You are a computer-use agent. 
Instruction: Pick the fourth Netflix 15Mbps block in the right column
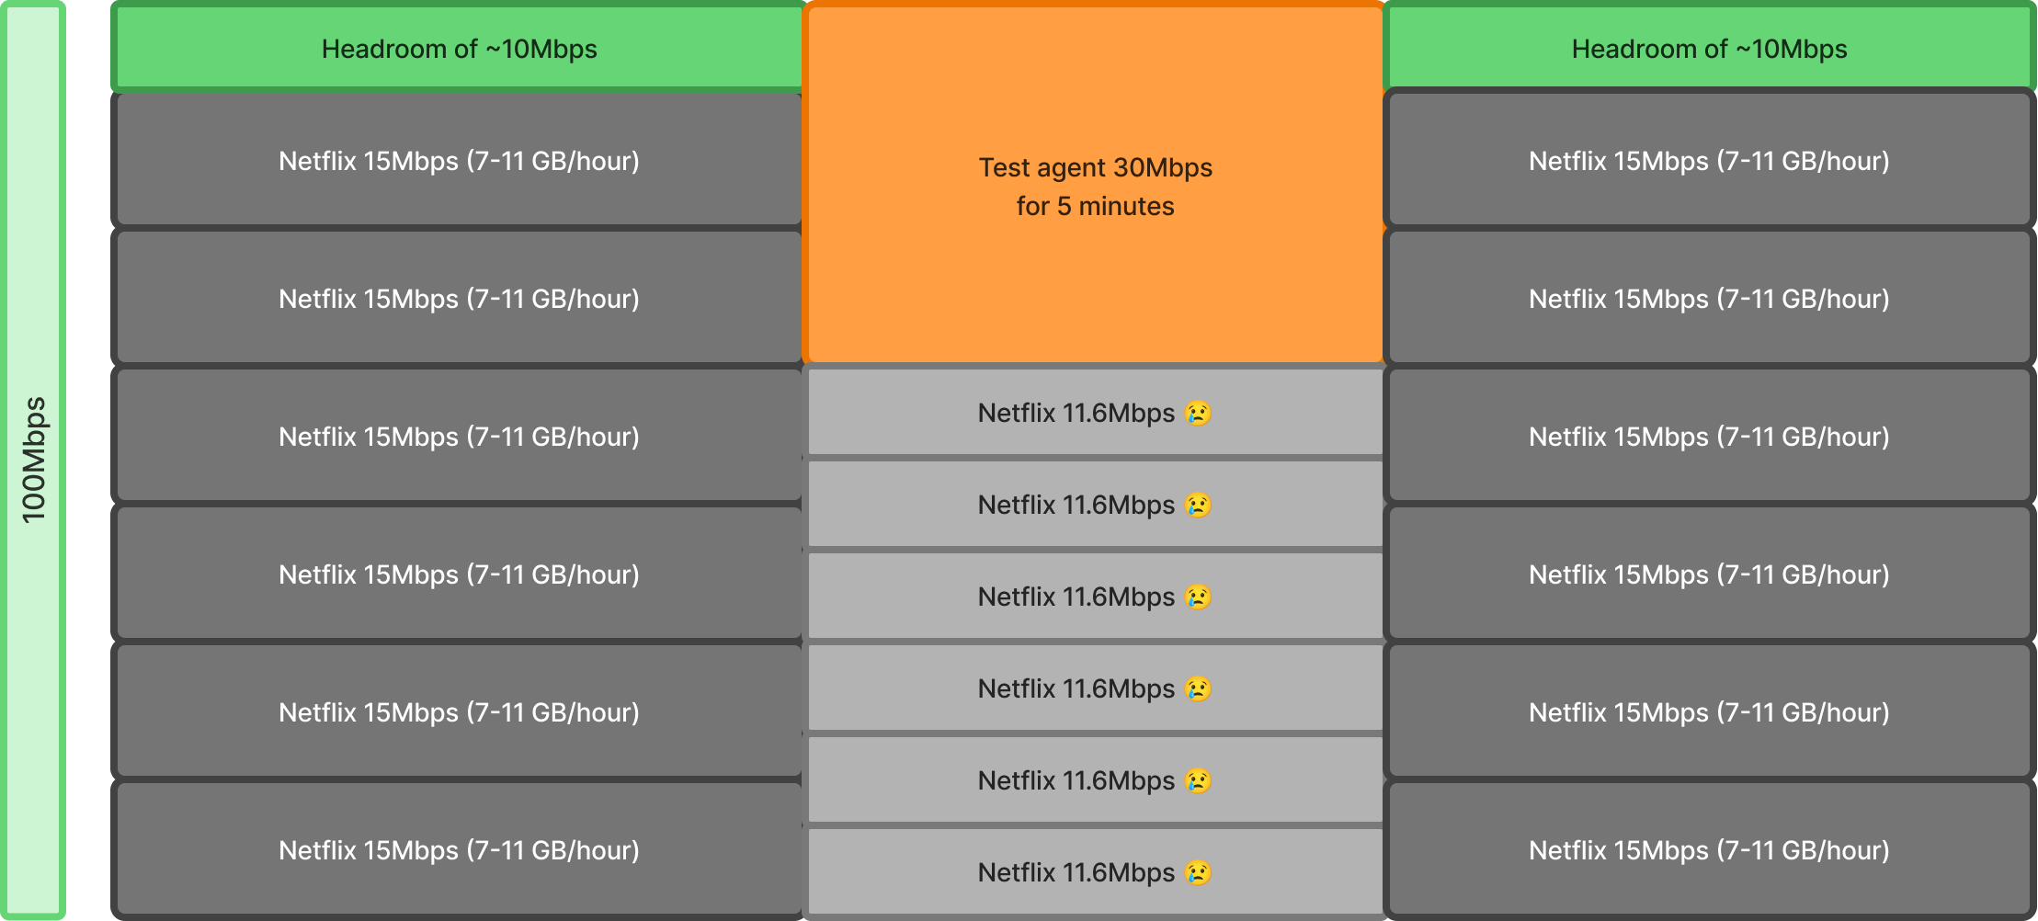pos(1708,574)
